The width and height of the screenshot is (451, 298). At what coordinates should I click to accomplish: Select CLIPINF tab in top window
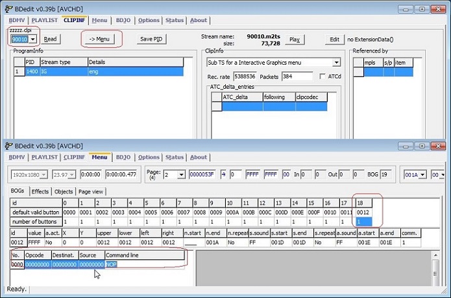(x=74, y=20)
